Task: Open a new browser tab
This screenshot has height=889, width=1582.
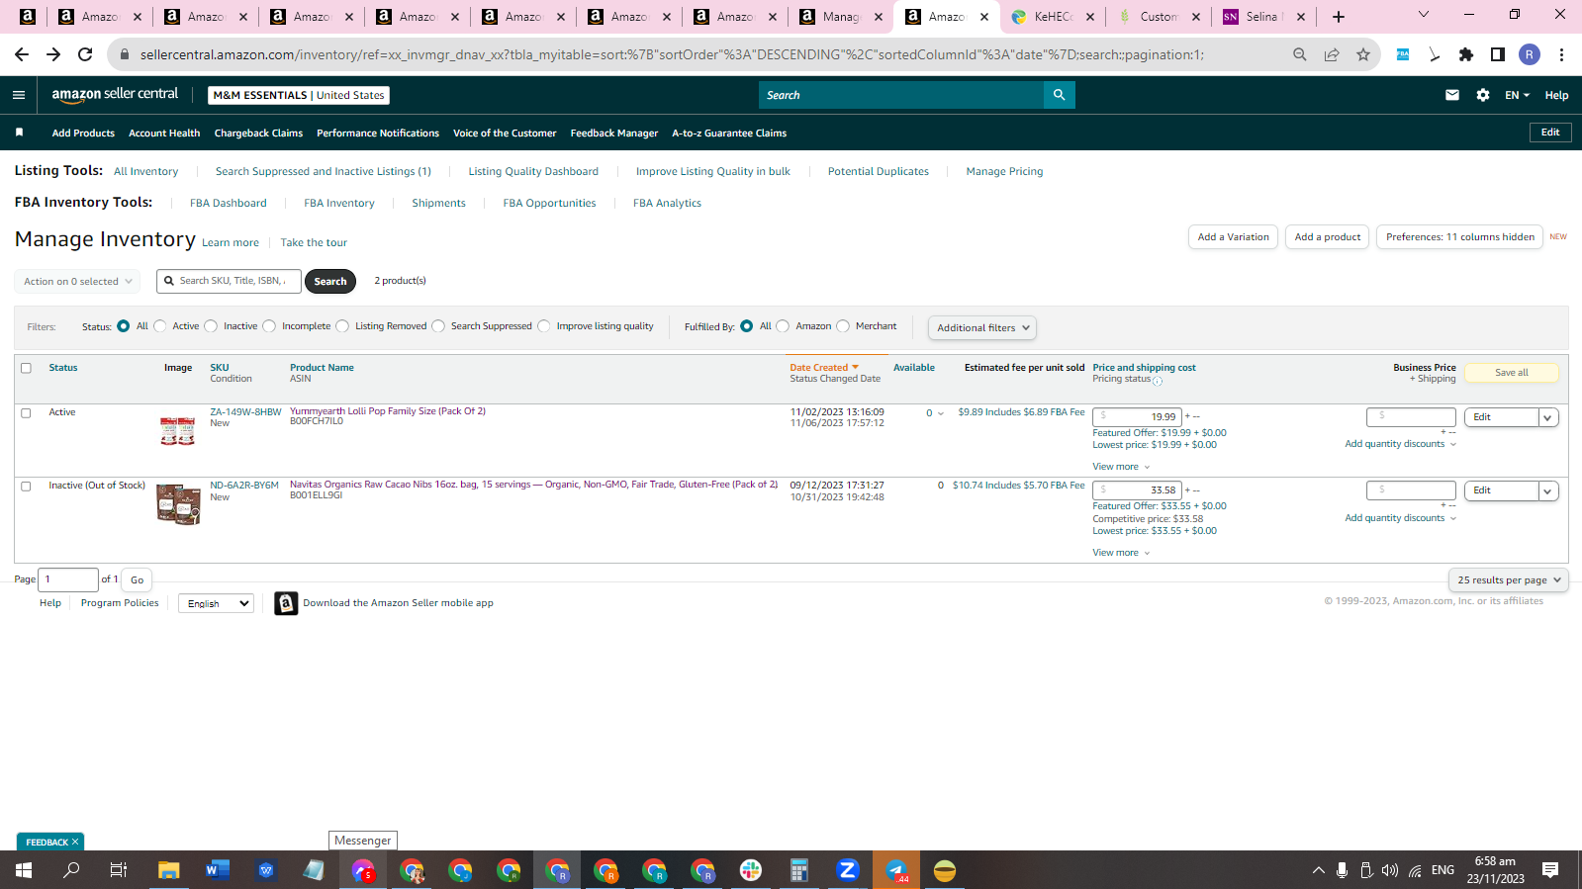Action: pyautogui.click(x=1339, y=17)
